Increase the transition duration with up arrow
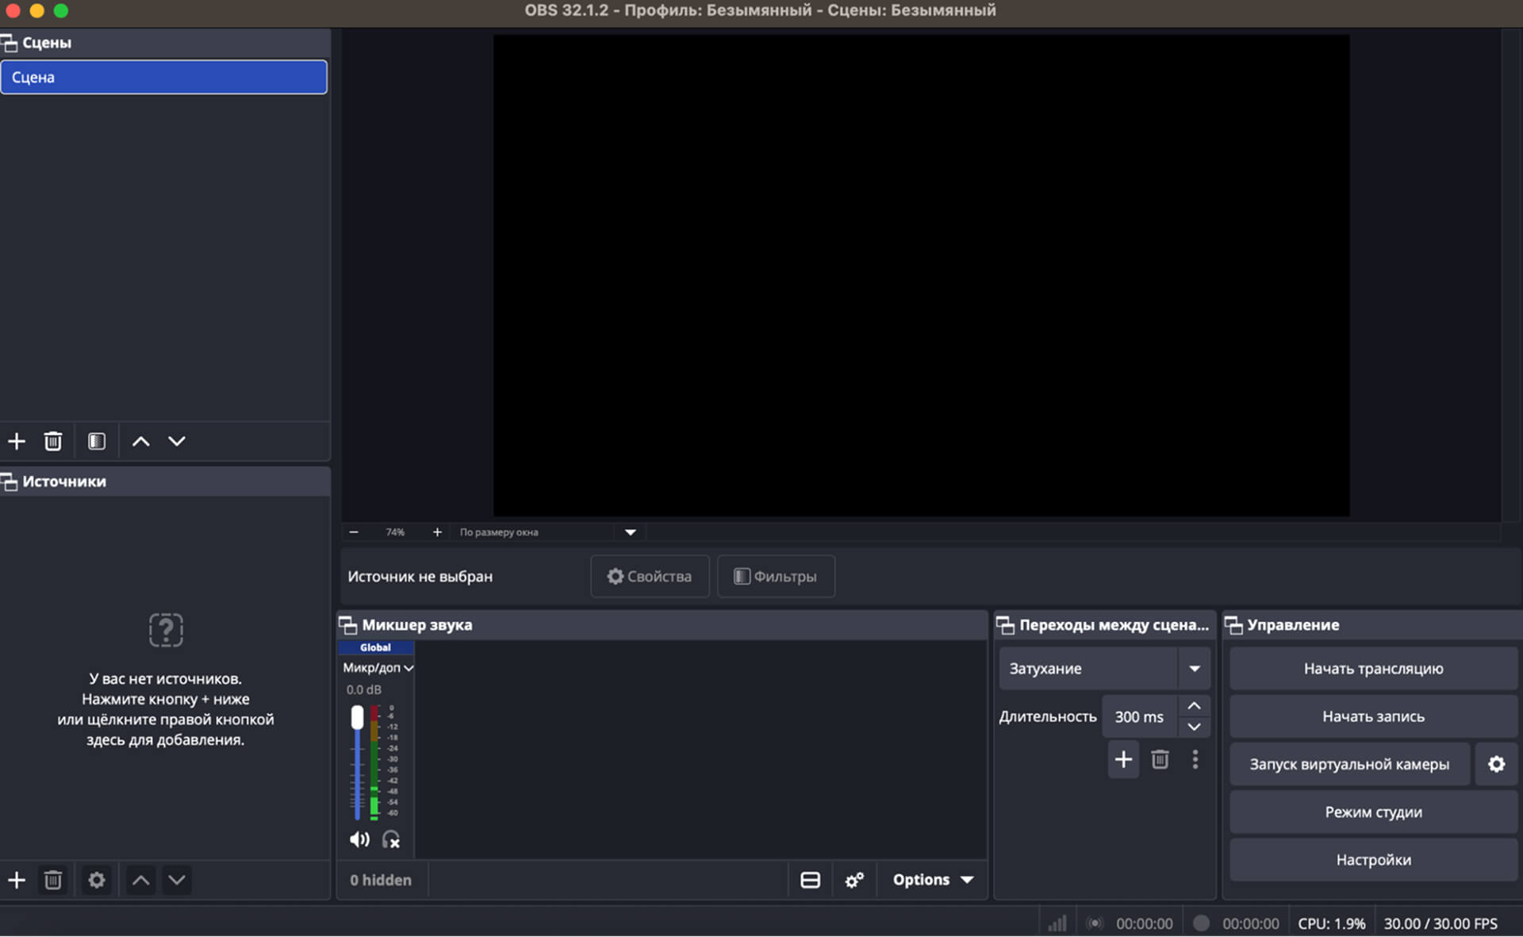 pyautogui.click(x=1194, y=705)
